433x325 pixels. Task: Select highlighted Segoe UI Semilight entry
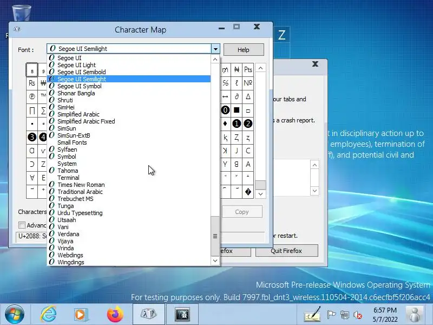pos(129,79)
